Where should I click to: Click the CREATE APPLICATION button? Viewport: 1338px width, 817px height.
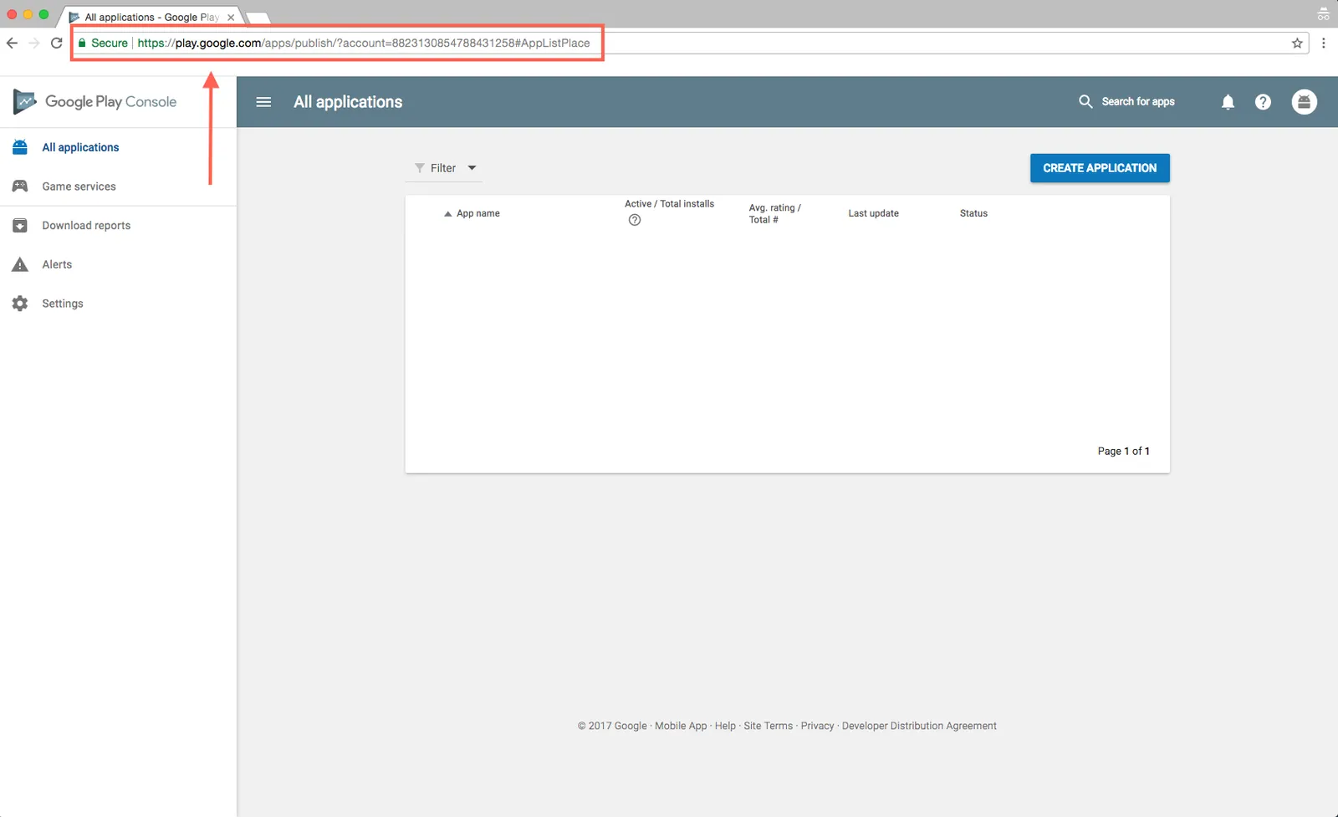point(1100,168)
